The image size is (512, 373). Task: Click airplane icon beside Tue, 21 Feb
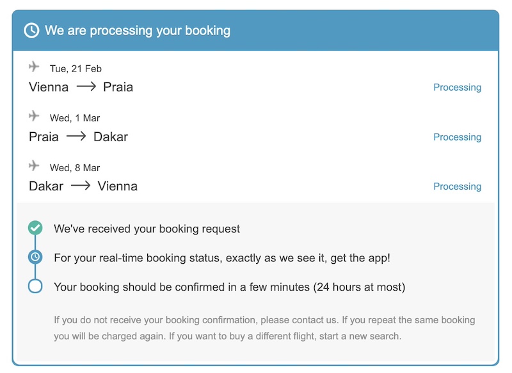click(35, 66)
